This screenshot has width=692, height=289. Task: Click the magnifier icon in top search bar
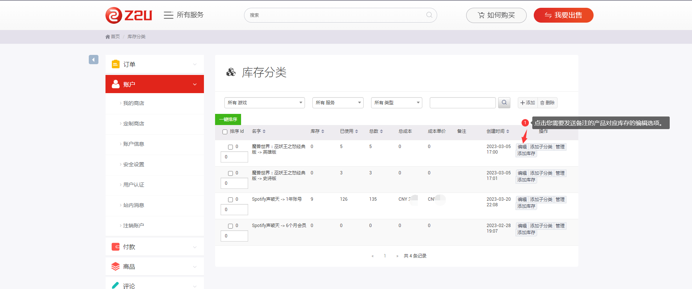coord(429,15)
